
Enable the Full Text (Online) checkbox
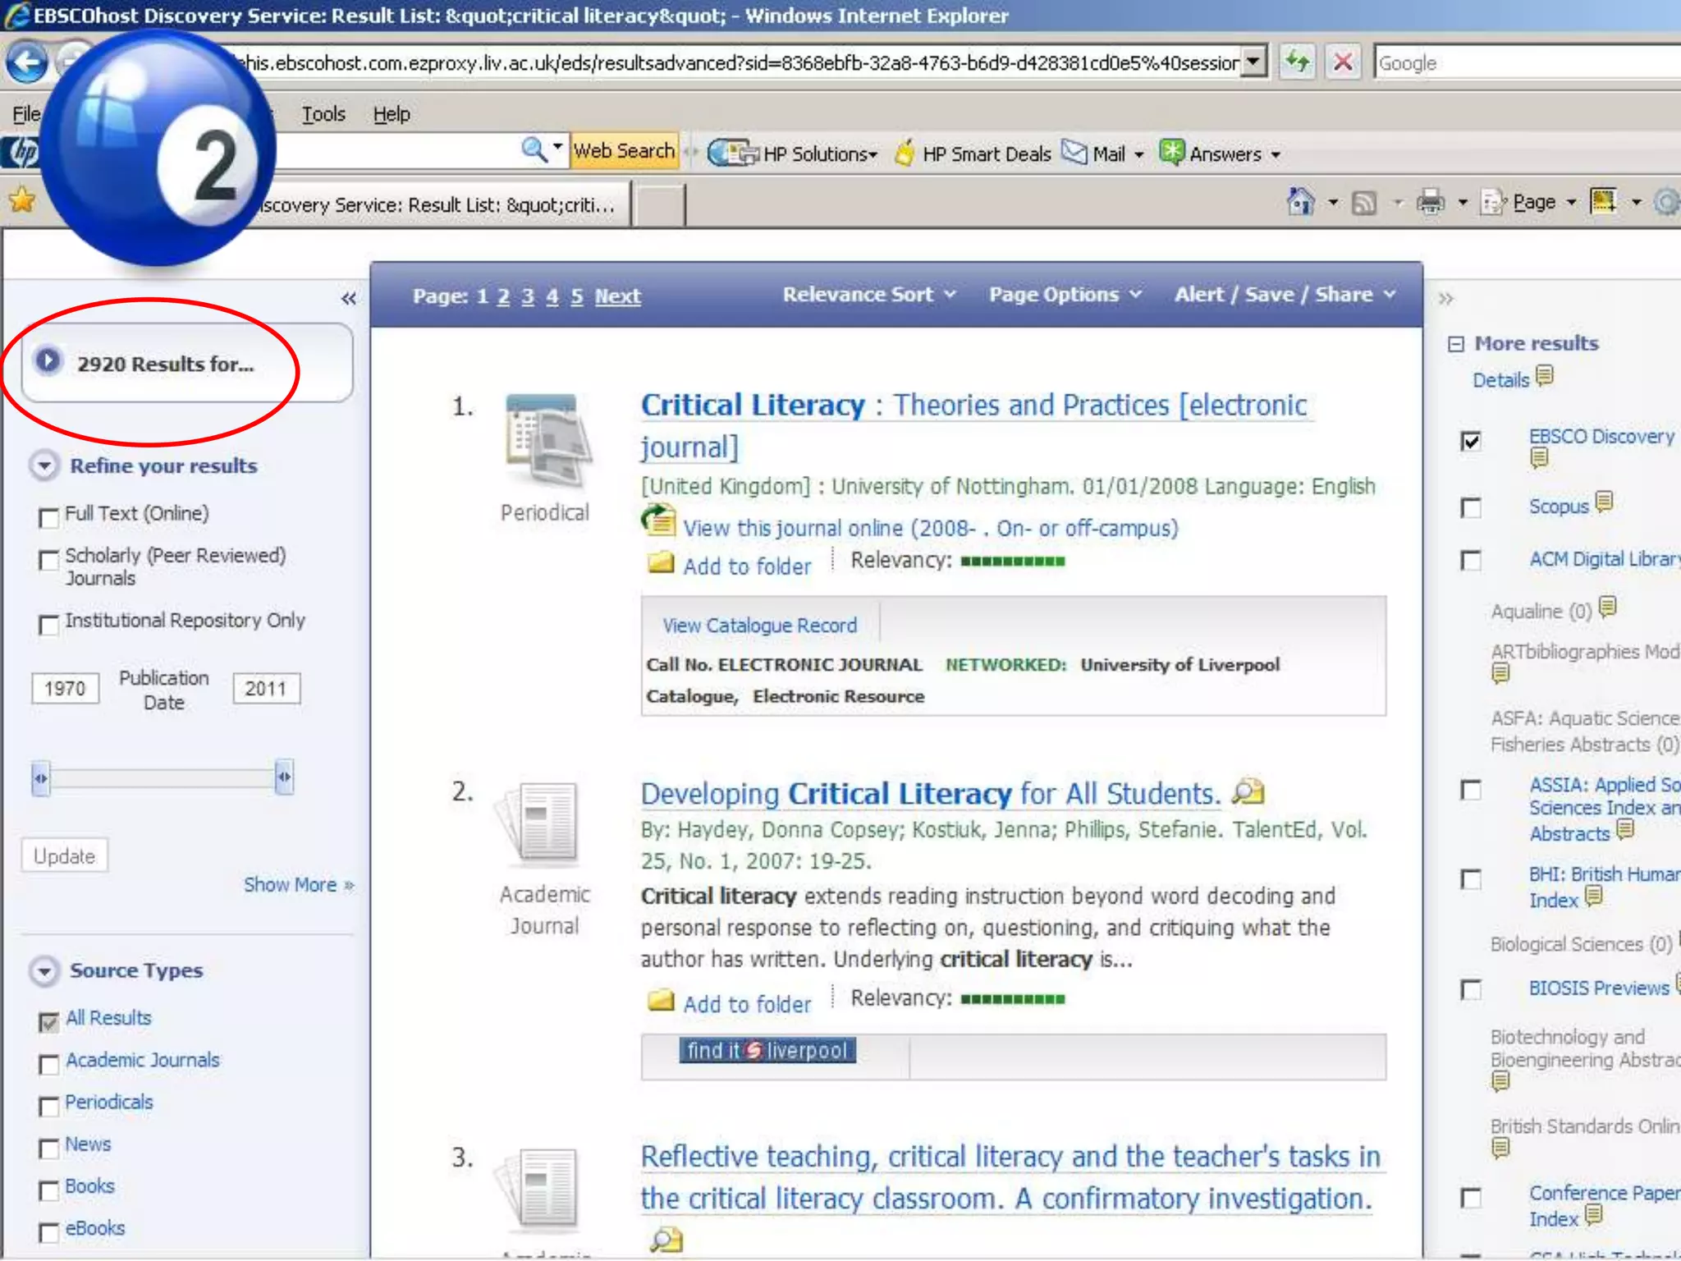pos(48,517)
